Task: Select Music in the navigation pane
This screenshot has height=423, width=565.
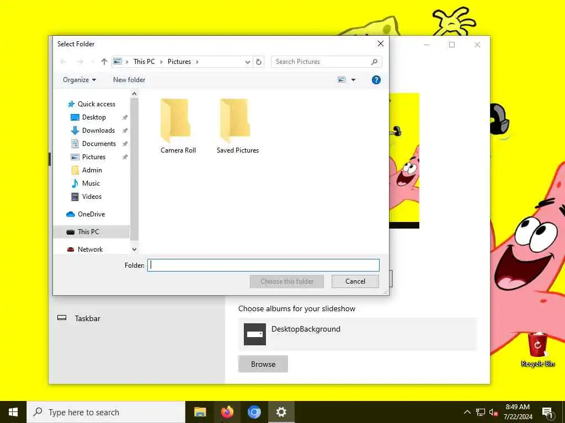Action: [x=90, y=183]
